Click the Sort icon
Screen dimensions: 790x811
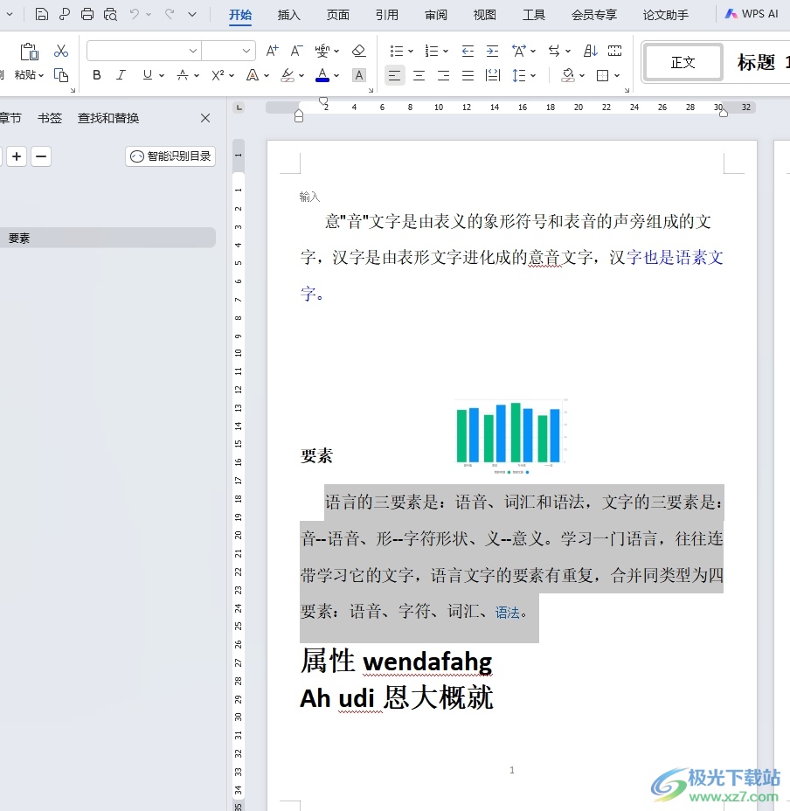point(590,51)
